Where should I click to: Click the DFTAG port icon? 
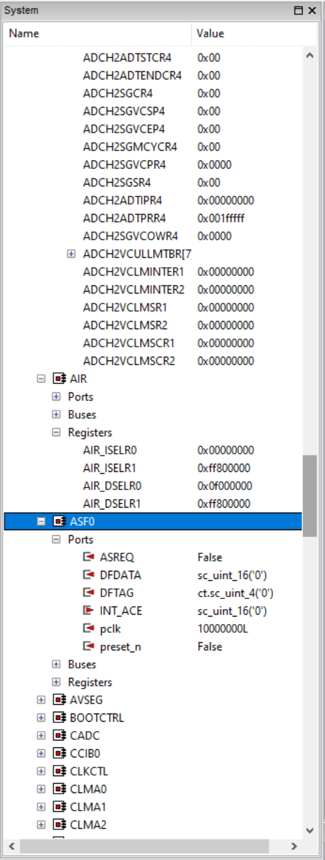tap(89, 593)
